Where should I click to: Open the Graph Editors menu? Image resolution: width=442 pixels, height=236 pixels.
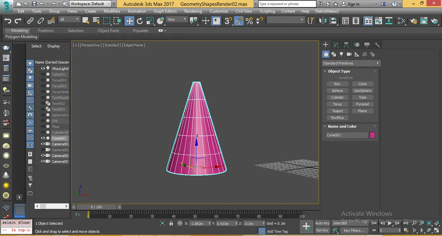coord(165,11)
